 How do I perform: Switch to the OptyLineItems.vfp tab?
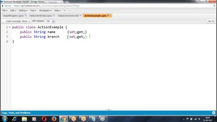tap(68, 16)
